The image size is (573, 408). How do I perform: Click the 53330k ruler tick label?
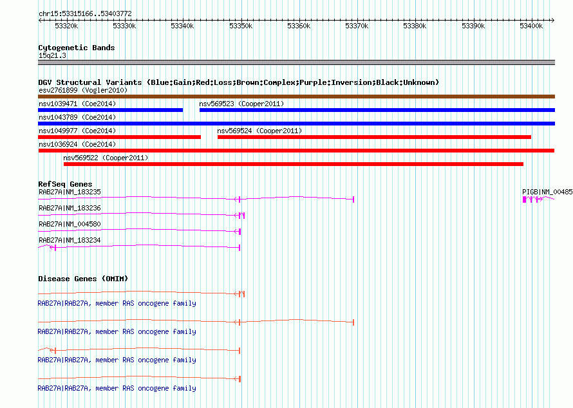(x=125, y=26)
